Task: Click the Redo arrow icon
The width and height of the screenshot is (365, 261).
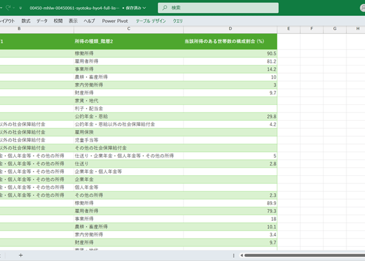Action: click(x=8, y=8)
